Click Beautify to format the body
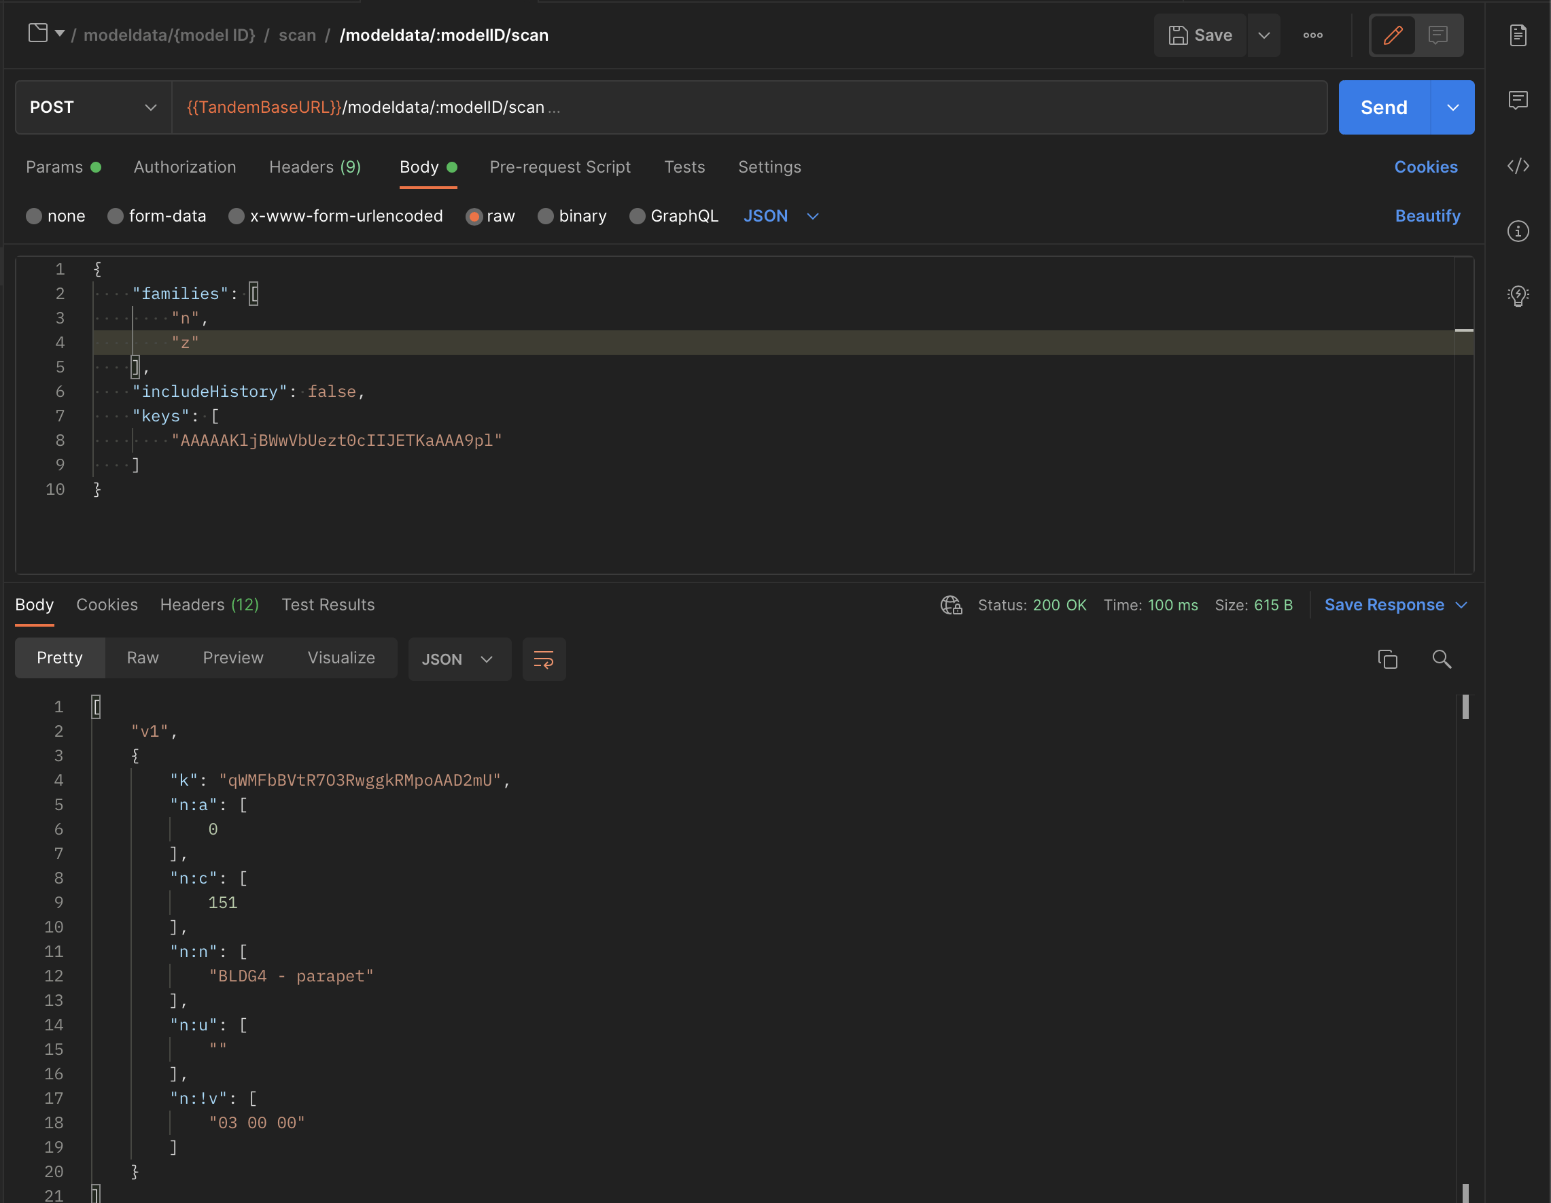This screenshot has width=1551, height=1203. tap(1427, 216)
